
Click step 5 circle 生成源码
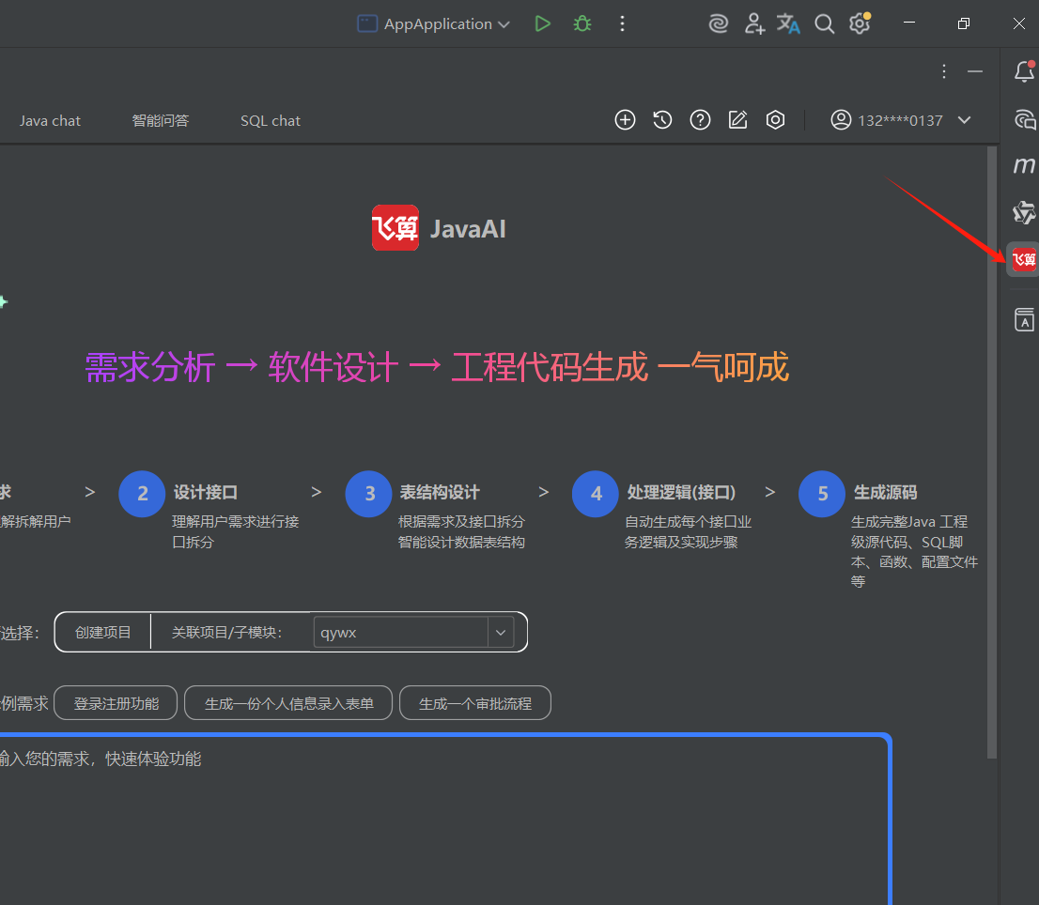point(822,494)
